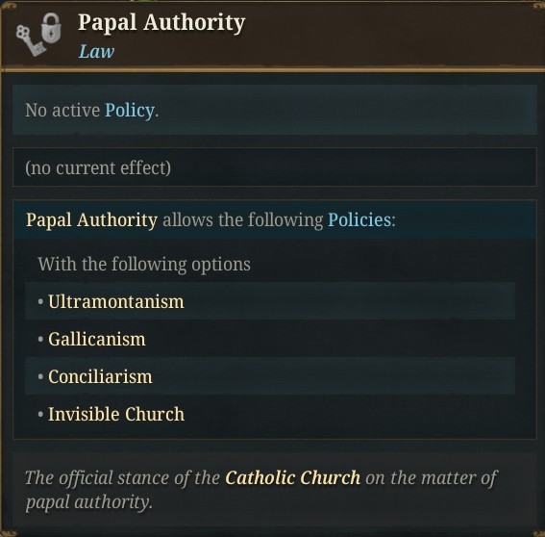Select the Conciliarism policy option
The image size is (545, 537).
click(270, 376)
